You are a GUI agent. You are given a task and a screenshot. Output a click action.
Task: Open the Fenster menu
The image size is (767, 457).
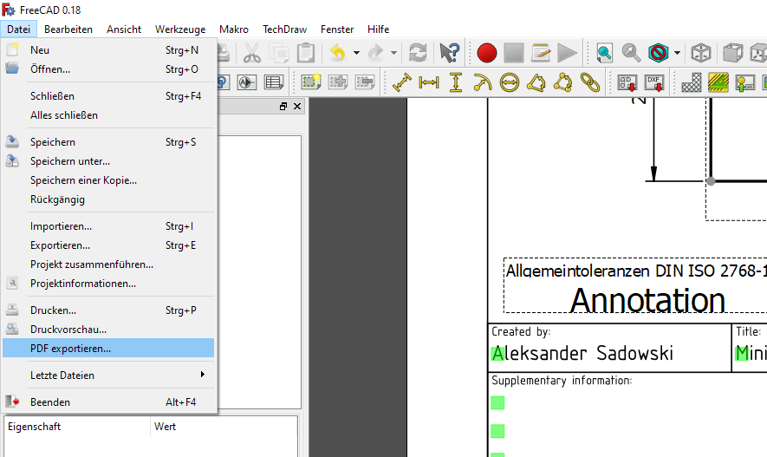pyautogui.click(x=337, y=29)
